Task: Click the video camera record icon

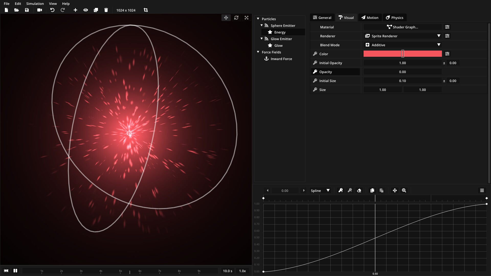Action: tap(40, 10)
